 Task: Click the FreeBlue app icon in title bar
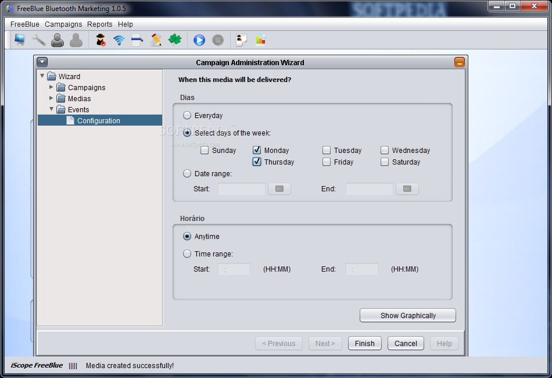[9, 9]
